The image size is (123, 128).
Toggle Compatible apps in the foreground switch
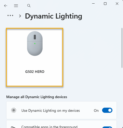click(107, 127)
